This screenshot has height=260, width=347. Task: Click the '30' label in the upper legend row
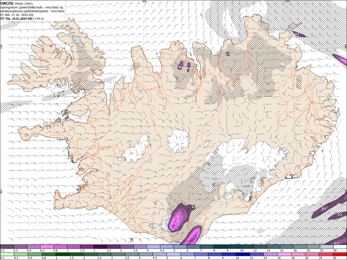click(x=335, y=251)
